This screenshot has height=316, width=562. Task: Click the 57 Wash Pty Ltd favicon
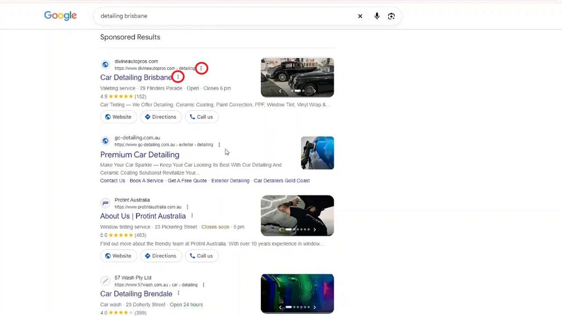105,281
